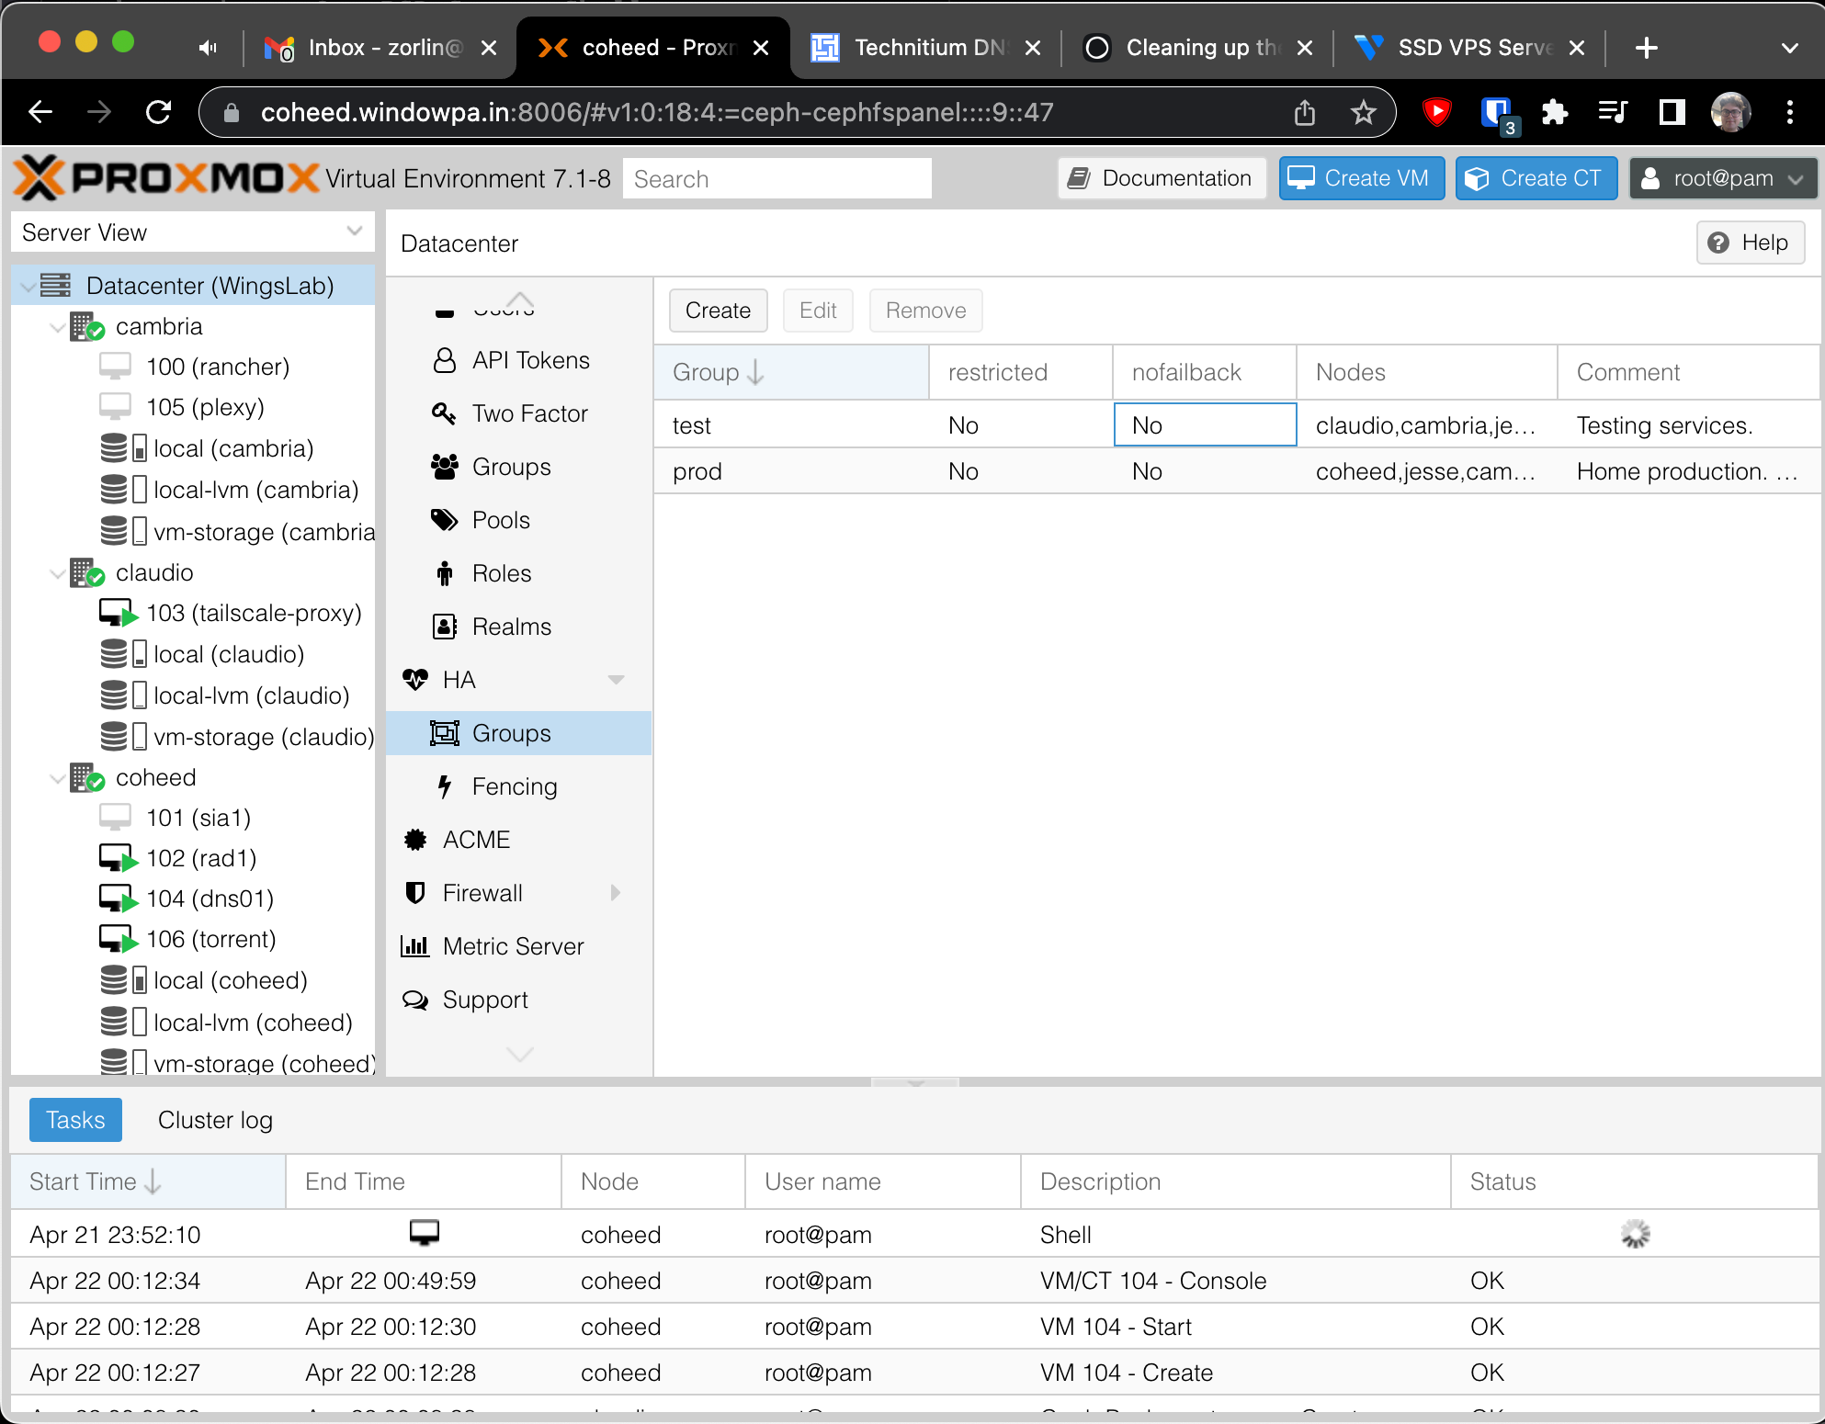Click the Proxmox search field
1825x1424 pixels.
(776, 179)
